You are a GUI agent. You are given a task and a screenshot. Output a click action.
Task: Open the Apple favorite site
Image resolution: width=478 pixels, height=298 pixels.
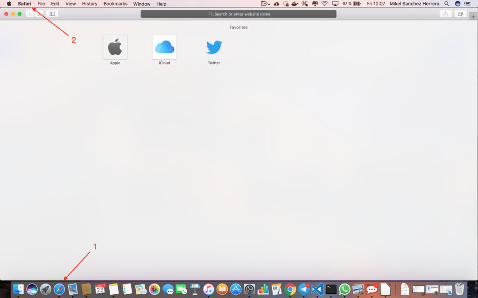115,47
